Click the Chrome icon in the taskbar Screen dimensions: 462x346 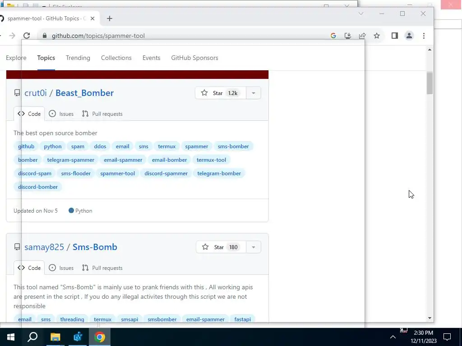(100, 337)
